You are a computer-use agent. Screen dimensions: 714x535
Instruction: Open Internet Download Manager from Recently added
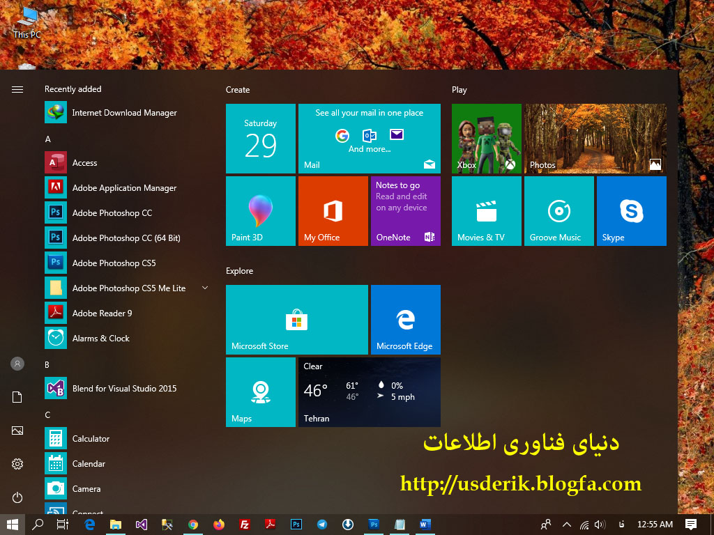pos(127,113)
